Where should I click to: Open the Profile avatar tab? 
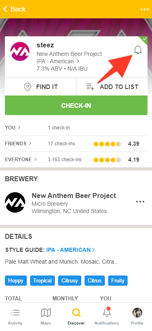(x=137, y=317)
